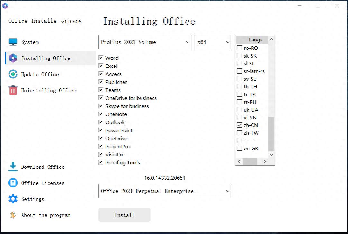Enable sk-SK language checkbox
The width and height of the screenshot is (348, 234).
pos(240,56)
